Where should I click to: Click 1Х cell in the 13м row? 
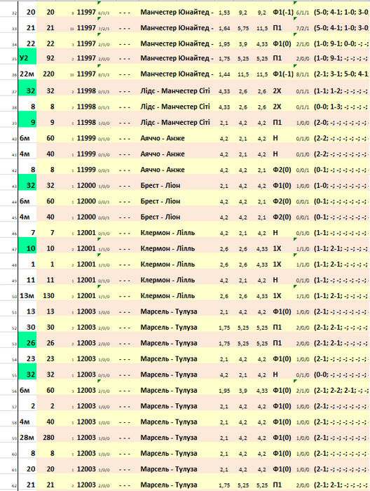point(277,295)
